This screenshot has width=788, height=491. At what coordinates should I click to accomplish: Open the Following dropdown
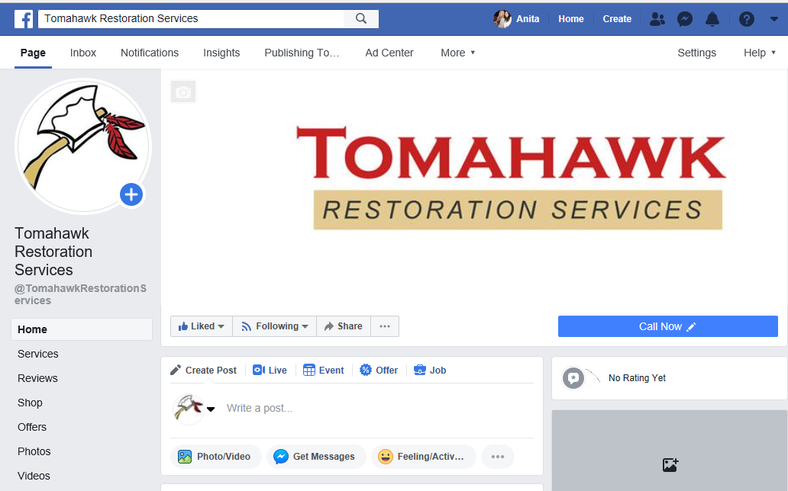point(274,326)
